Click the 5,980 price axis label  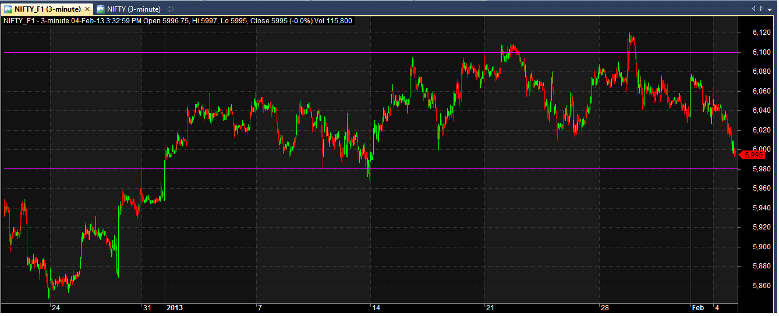pyautogui.click(x=762, y=169)
